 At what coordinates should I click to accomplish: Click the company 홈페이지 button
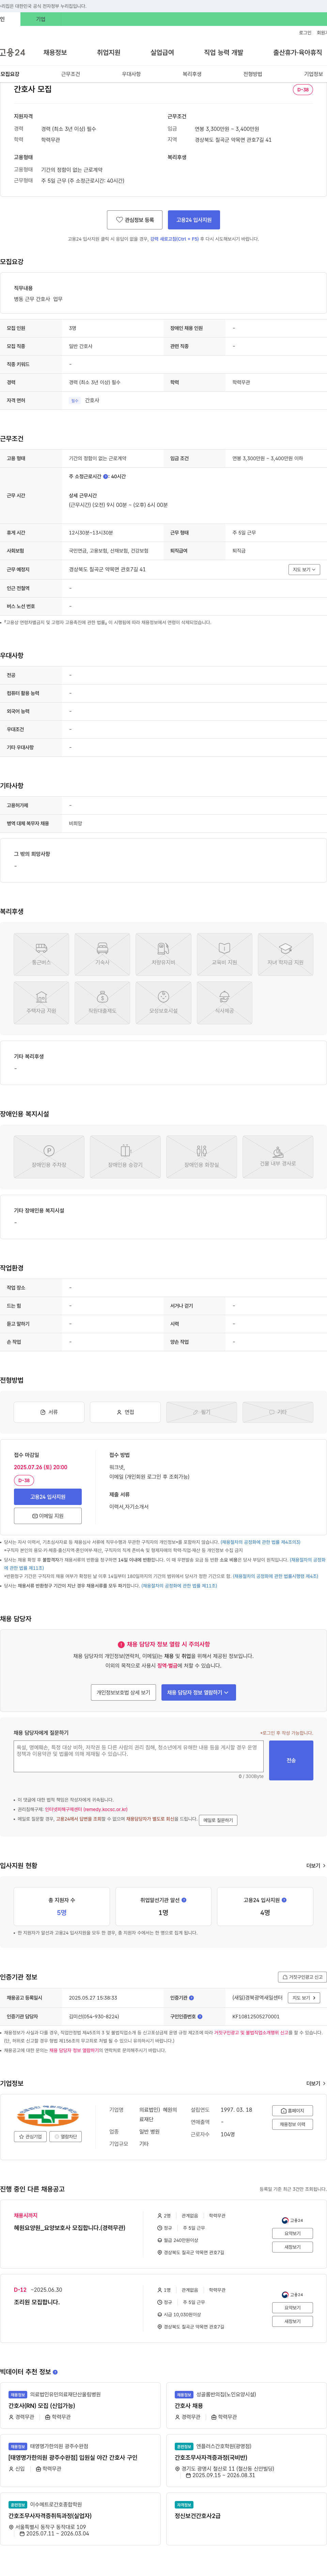293,2111
